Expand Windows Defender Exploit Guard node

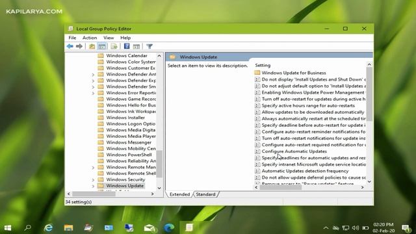(x=93, y=81)
